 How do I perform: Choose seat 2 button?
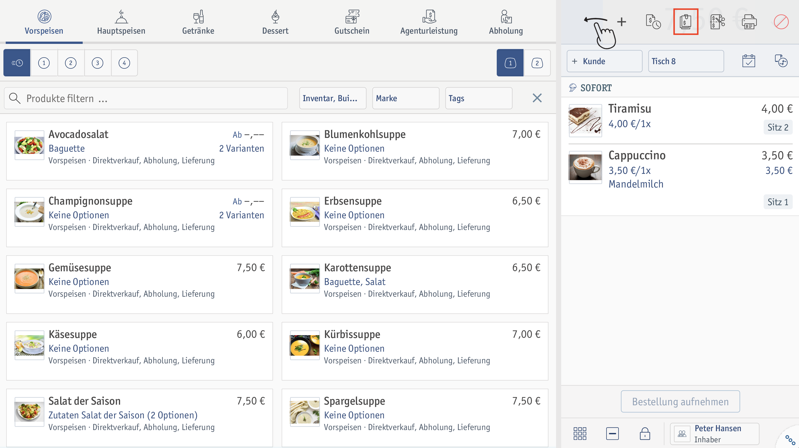pos(537,63)
